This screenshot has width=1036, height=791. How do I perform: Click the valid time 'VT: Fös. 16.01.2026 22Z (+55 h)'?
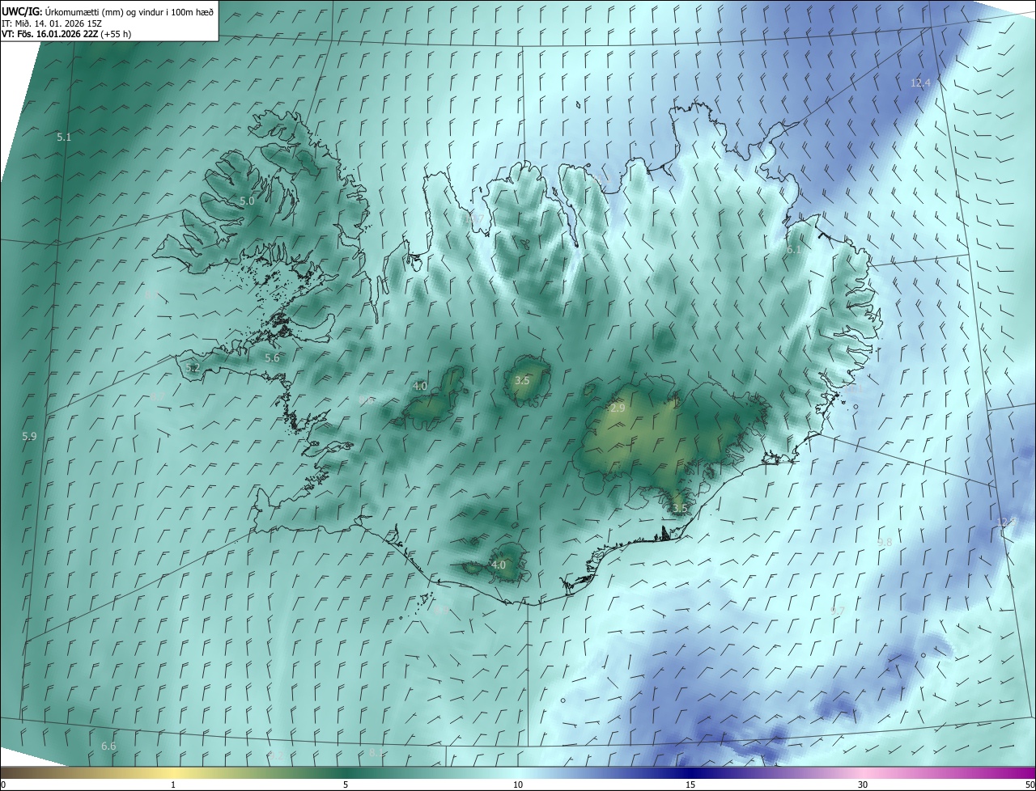(66, 34)
